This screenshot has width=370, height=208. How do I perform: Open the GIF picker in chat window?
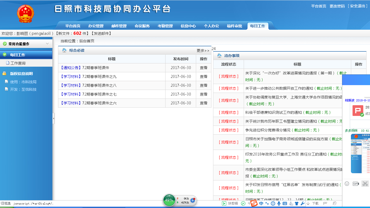(x=356, y=184)
